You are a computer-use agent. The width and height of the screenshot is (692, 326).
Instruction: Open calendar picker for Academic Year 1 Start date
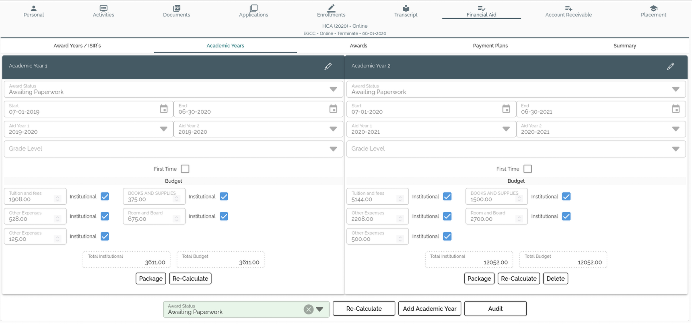(x=163, y=109)
